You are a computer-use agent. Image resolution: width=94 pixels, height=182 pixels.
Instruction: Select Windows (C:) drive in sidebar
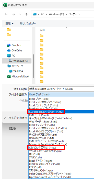[x=17, y=61]
